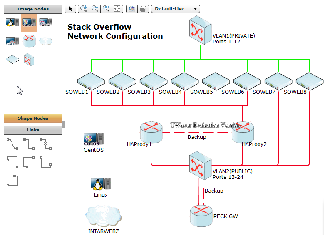Pick the router cylinder palette icon

click(29, 41)
